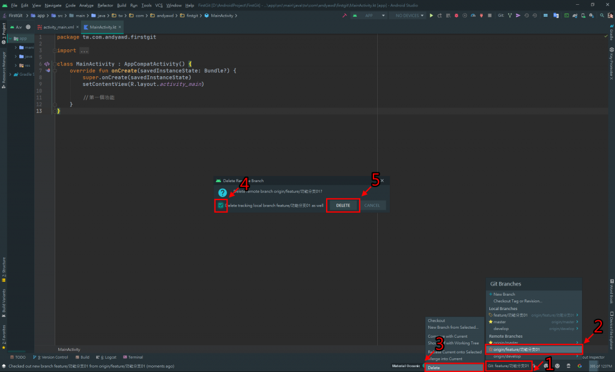Click the memory indicator 395 of 1237M

coord(601,366)
